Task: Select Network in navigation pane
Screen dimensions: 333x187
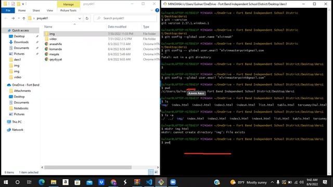Action: 18,130
